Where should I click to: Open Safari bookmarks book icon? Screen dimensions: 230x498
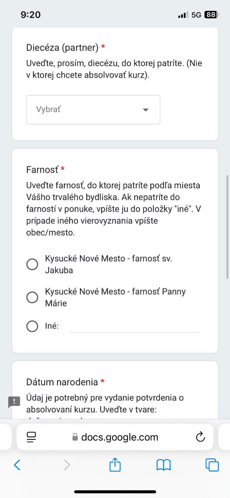pyautogui.click(x=163, y=465)
